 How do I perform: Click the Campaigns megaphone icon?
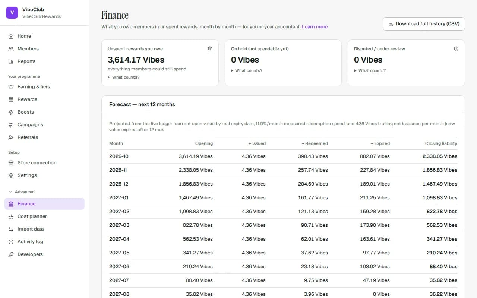pos(11,125)
